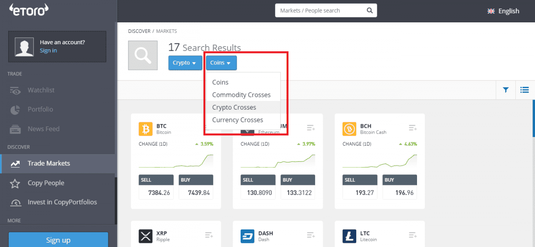The height and width of the screenshot is (247, 535).
Task: Click Bitcoin Cash BUY price 196.96
Action: [x=400, y=193]
